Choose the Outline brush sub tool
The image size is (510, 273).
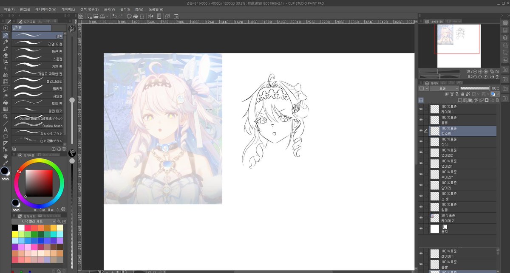[38, 126]
